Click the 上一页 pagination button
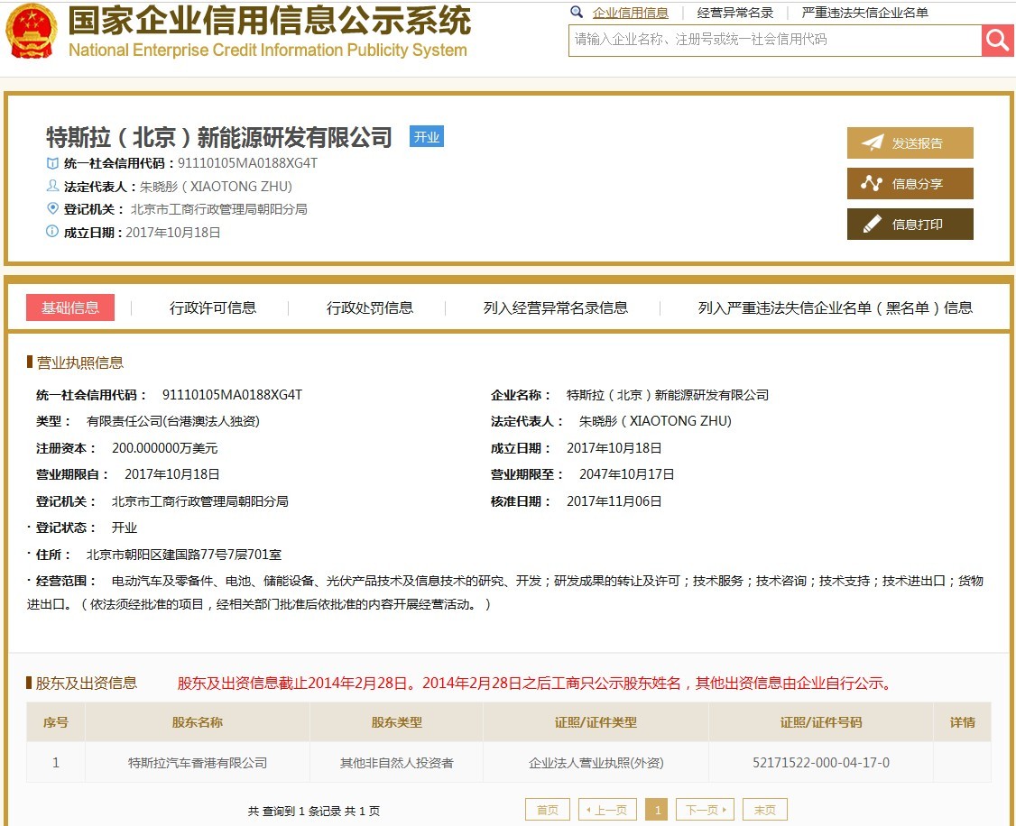 608,810
